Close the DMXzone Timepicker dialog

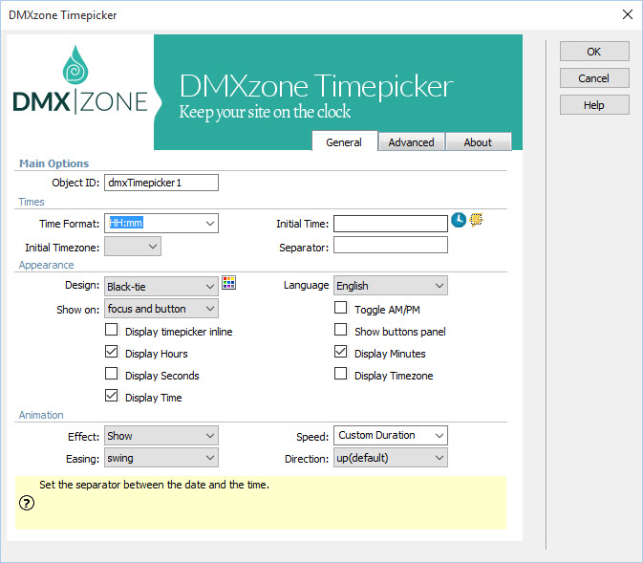[627, 14]
